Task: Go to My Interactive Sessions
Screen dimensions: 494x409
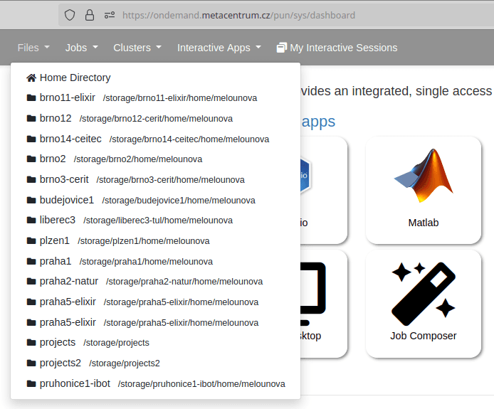Action: pos(343,48)
